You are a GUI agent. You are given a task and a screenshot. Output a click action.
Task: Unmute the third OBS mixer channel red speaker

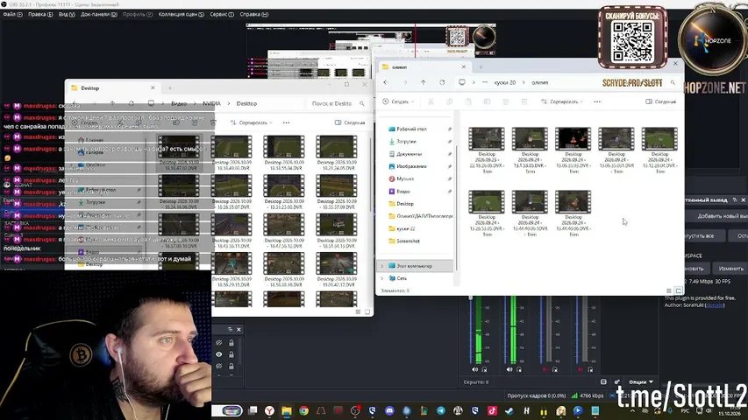[x=545, y=369]
